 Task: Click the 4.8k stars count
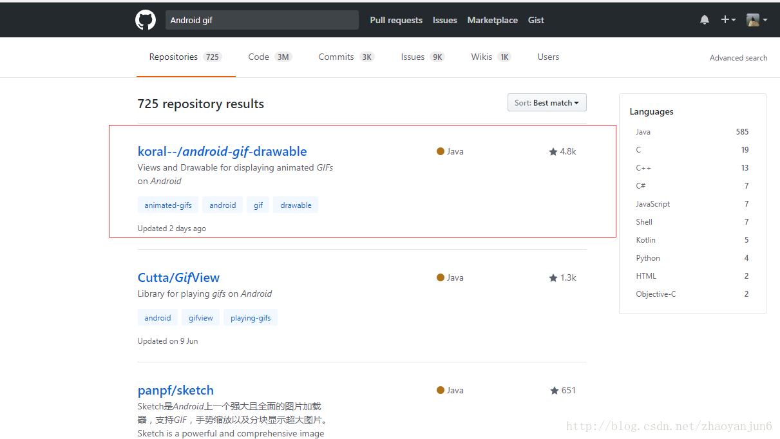[x=562, y=152]
